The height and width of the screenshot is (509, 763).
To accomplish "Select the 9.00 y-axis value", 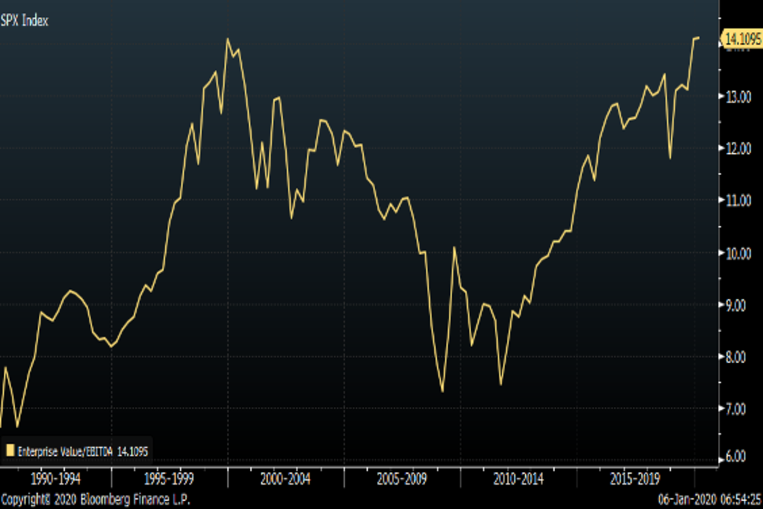I will (739, 305).
